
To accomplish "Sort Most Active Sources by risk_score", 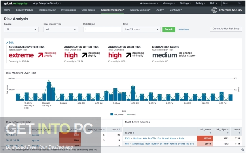I will pos(210,133).
